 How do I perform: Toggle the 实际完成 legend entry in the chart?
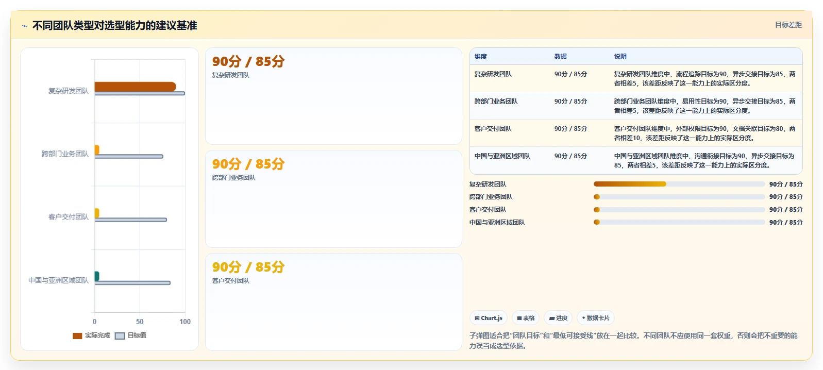coord(92,335)
